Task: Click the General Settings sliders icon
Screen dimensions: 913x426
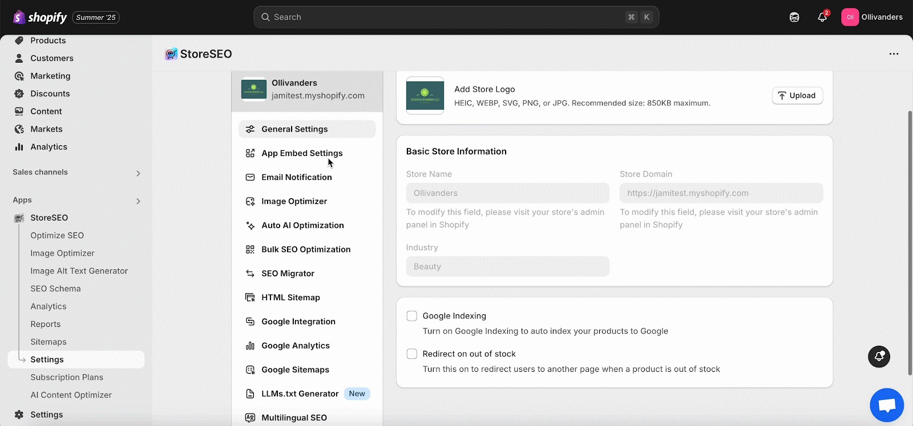Action: coord(250,129)
